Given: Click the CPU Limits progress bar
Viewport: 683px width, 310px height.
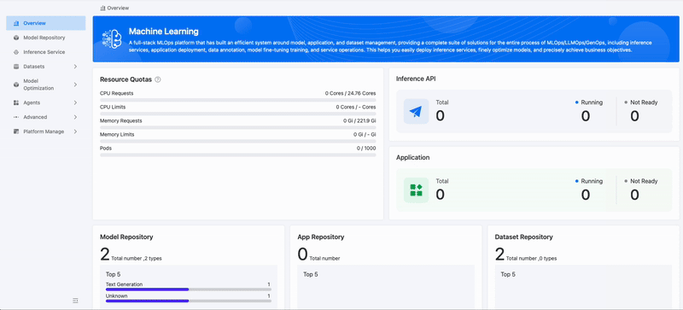Looking at the screenshot, I should [x=238, y=114].
